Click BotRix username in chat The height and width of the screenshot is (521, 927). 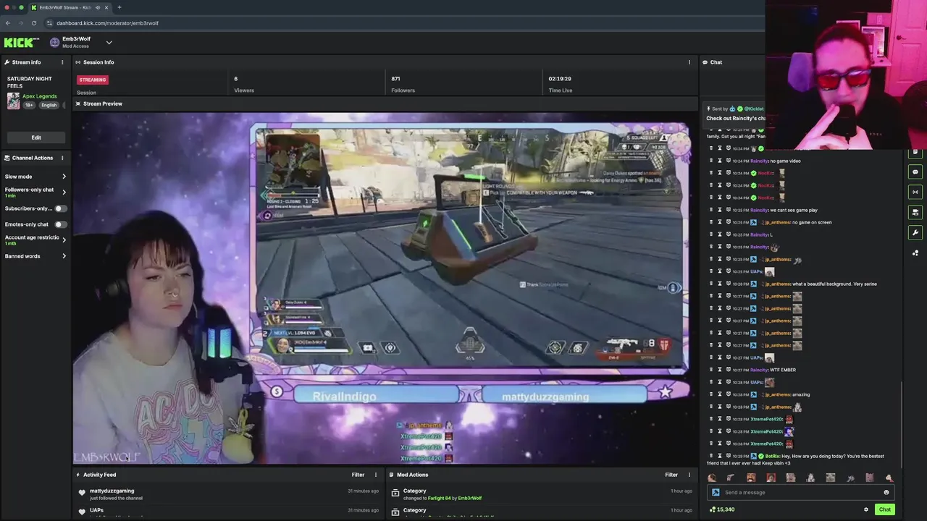[772, 456]
